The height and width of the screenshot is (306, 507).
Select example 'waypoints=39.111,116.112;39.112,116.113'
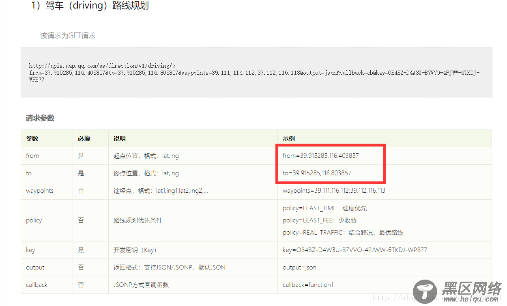coord(334,191)
